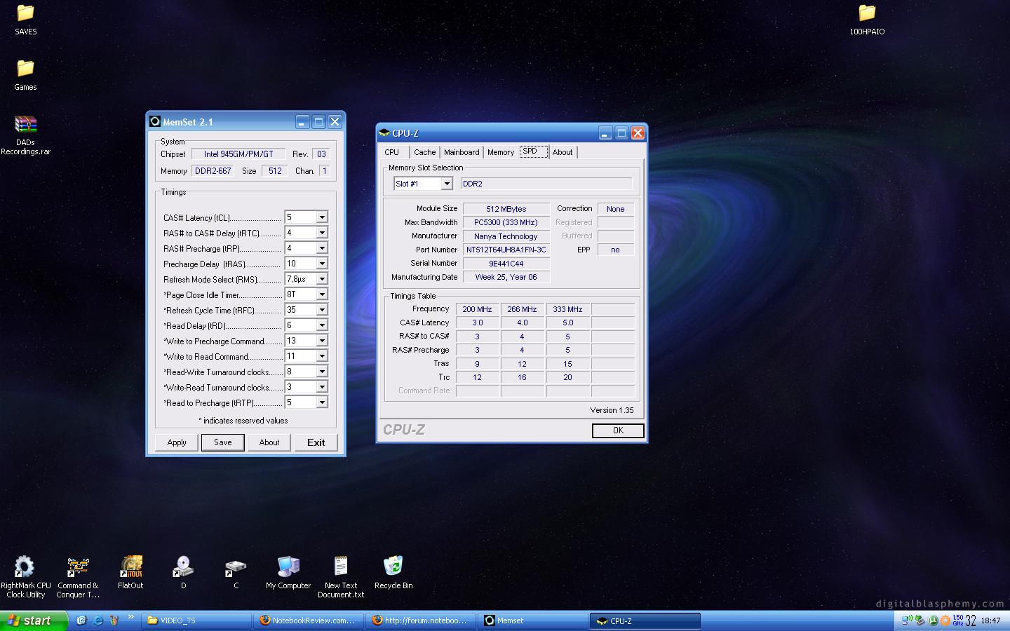Image resolution: width=1010 pixels, height=631 pixels.
Task: Click uTorrent tray icon
Action: coord(933,620)
